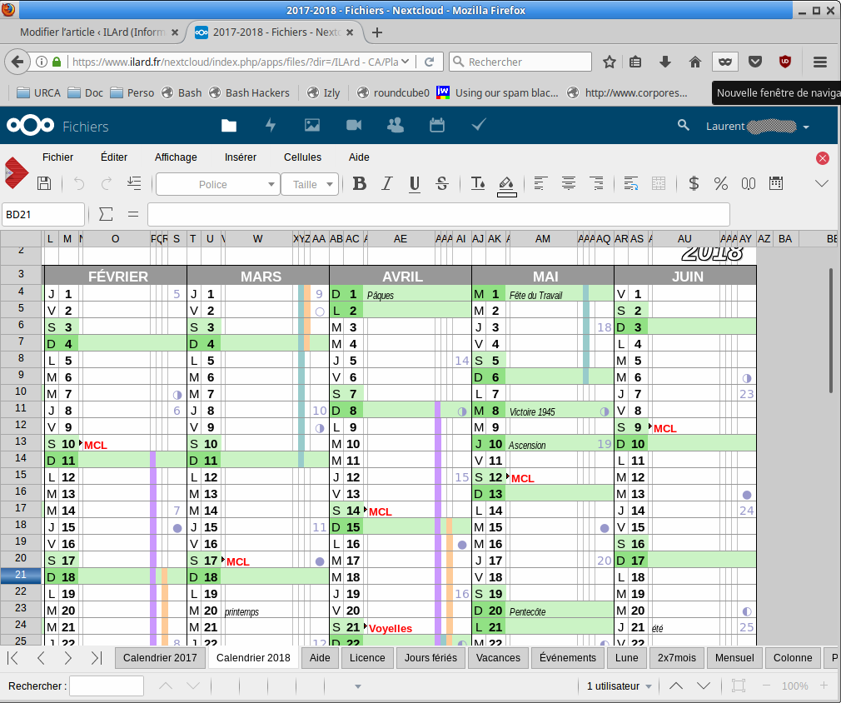Screen dimensions: 841x703
Task: Switch to Vacances sheet tab
Action: coord(498,658)
